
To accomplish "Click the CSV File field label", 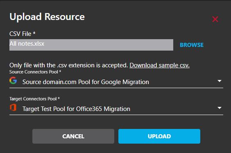I will [x=23, y=34].
